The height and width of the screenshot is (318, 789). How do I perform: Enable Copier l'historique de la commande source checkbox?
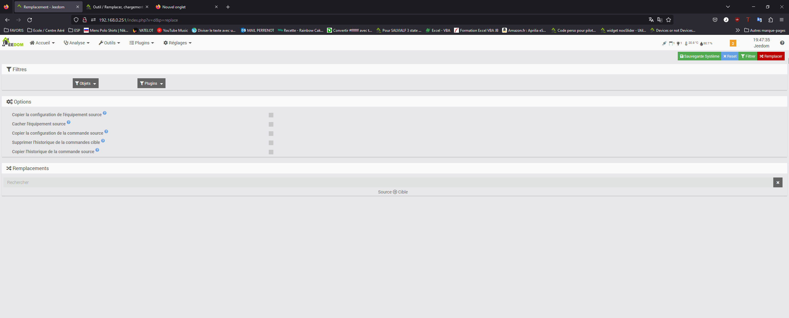point(271,152)
